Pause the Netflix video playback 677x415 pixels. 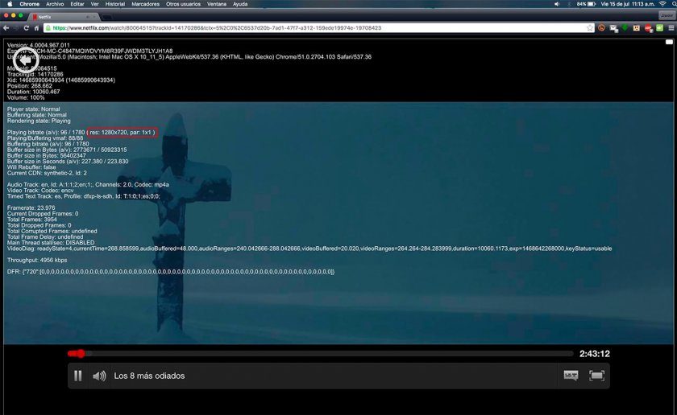tap(78, 376)
